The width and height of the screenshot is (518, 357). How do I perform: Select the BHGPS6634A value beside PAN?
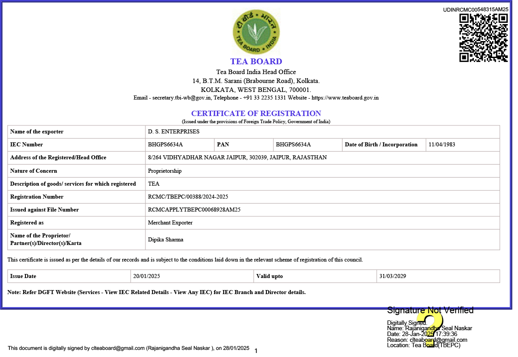click(x=294, y=145)
